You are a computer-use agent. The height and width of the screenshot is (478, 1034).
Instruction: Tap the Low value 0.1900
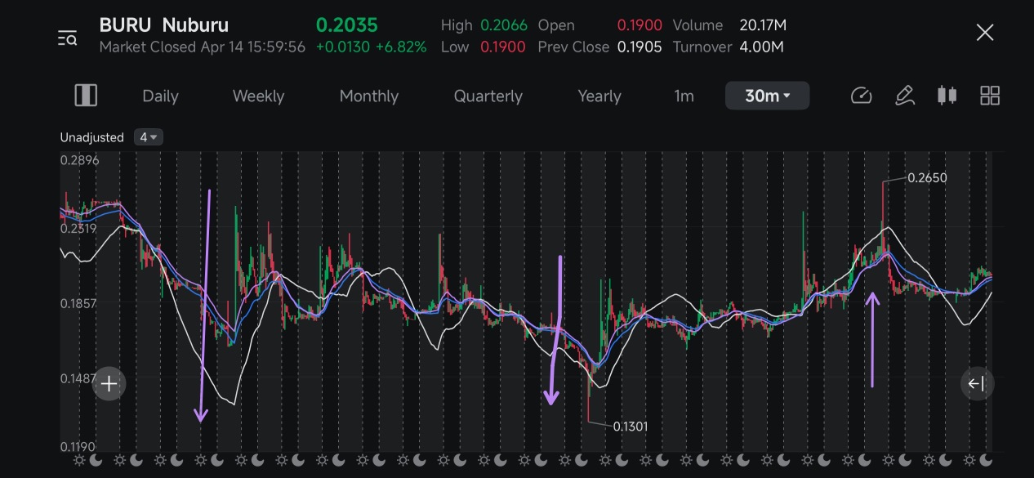[x=503, y=47]
